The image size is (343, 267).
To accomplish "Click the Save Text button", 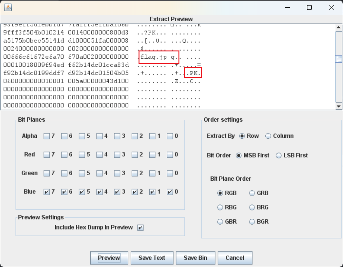I will 152,258.
